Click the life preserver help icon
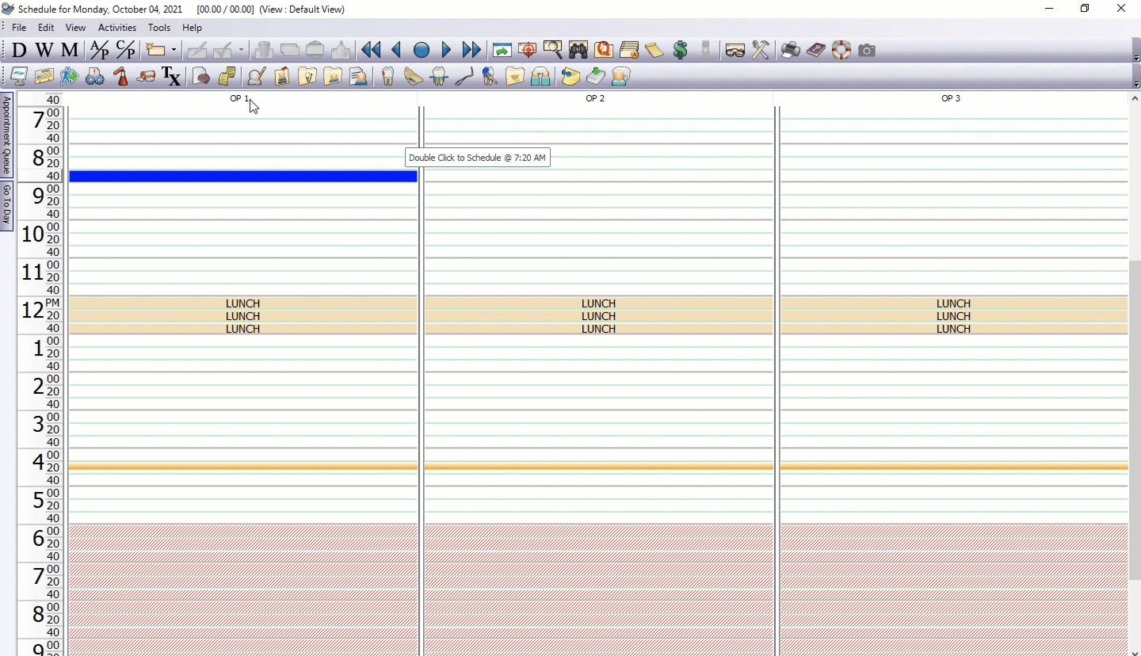1141x656 pixels. [841, 51]
